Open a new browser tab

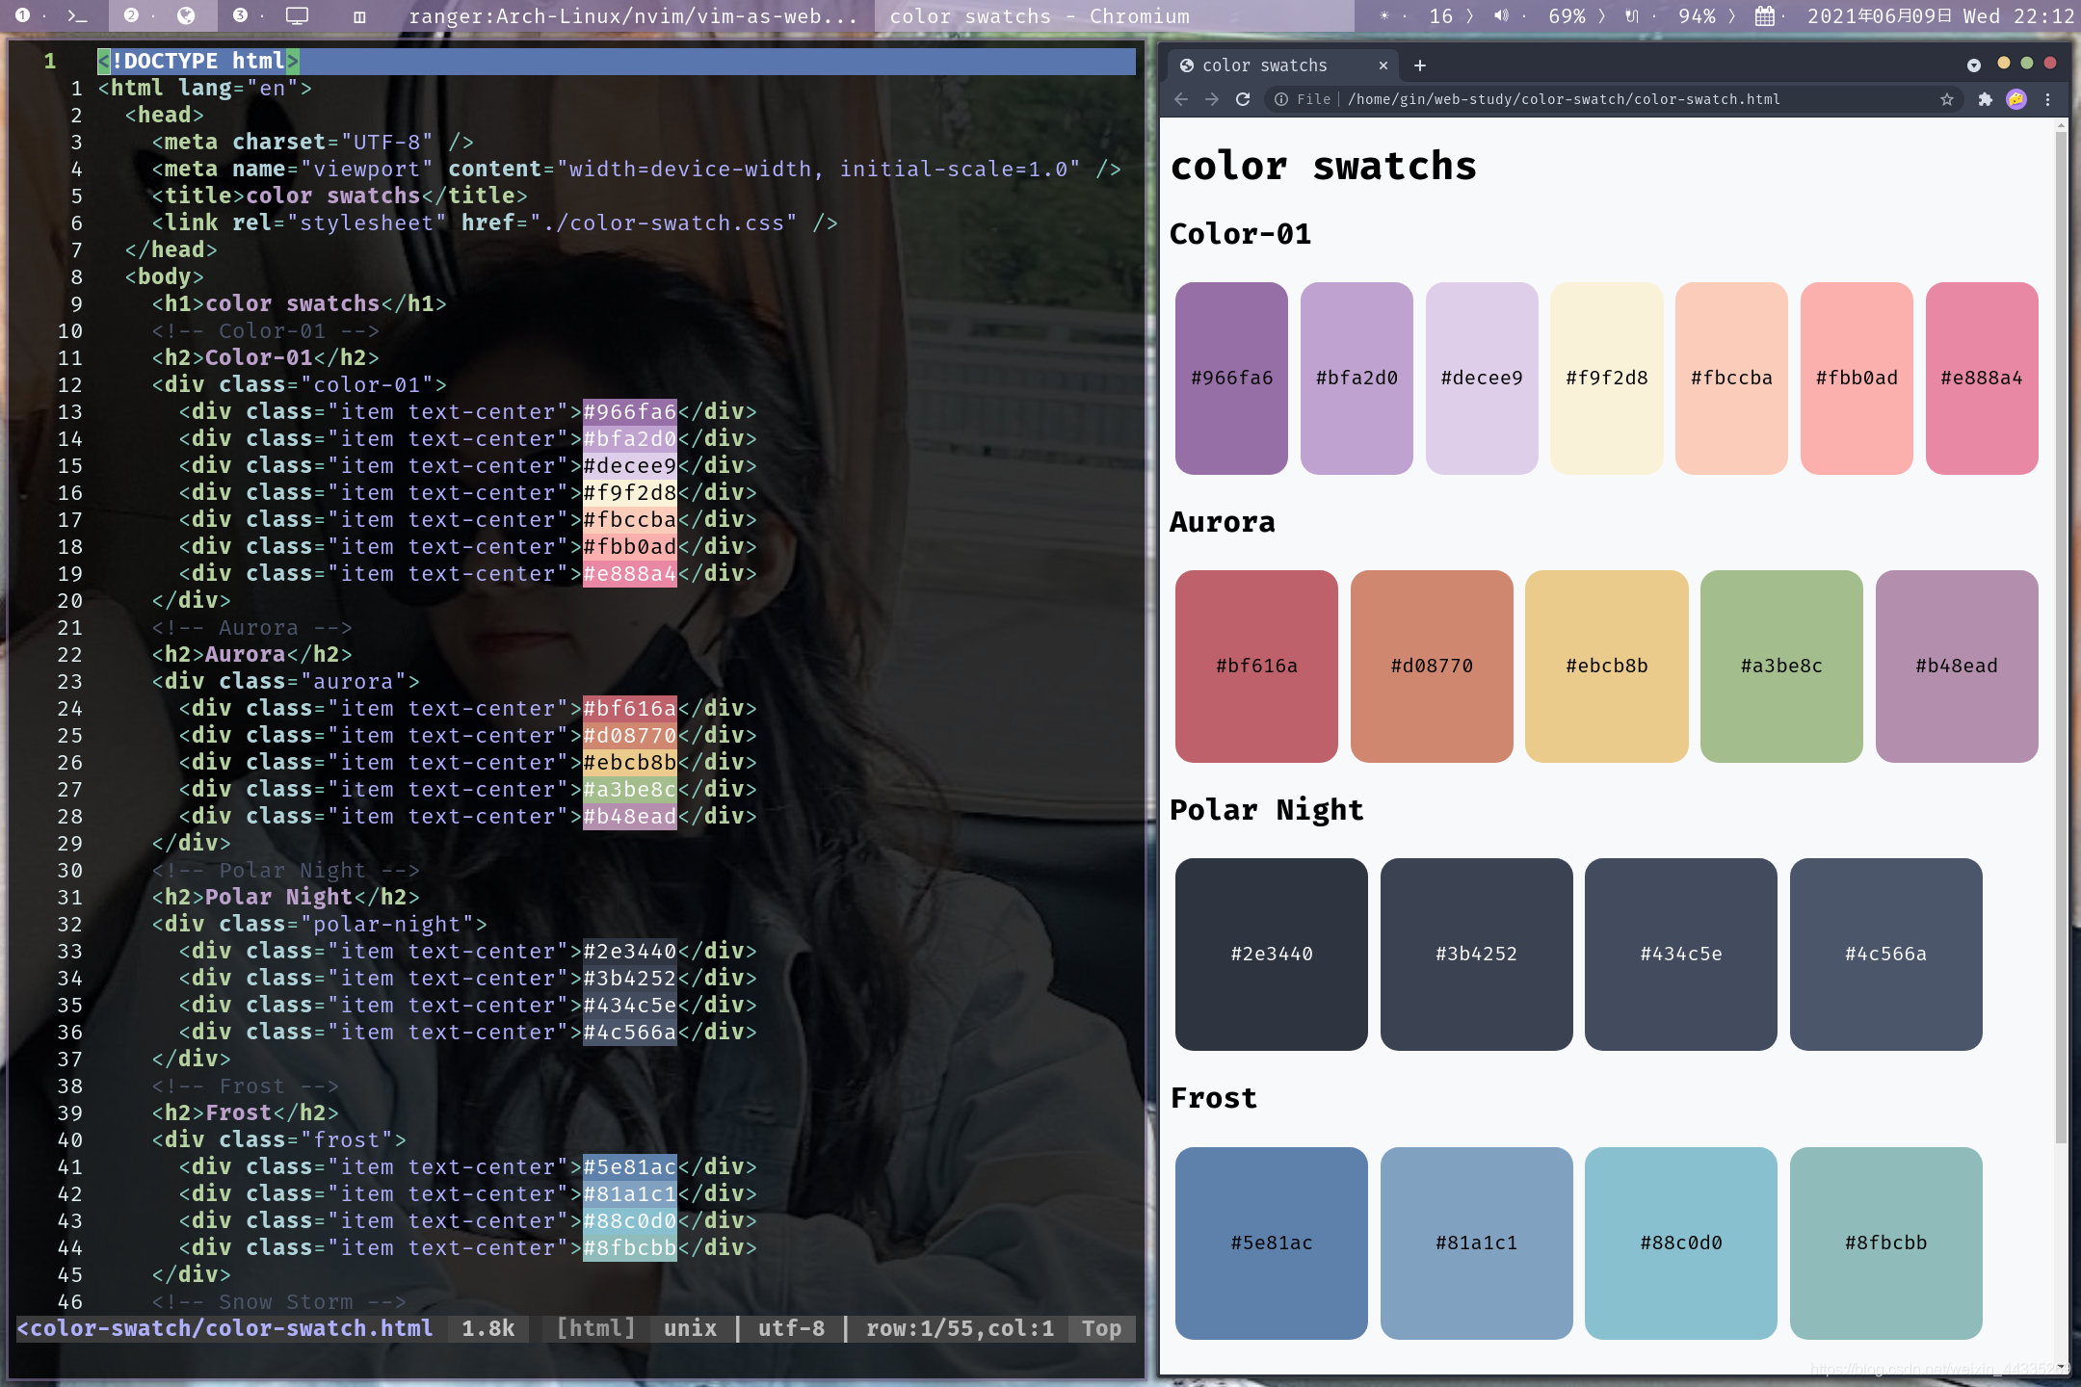1419,65
